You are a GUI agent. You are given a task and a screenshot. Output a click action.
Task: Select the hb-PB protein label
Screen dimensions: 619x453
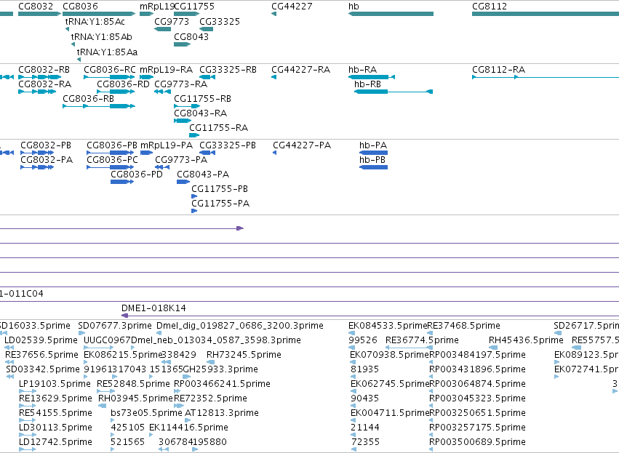click(x=372, y=160)
